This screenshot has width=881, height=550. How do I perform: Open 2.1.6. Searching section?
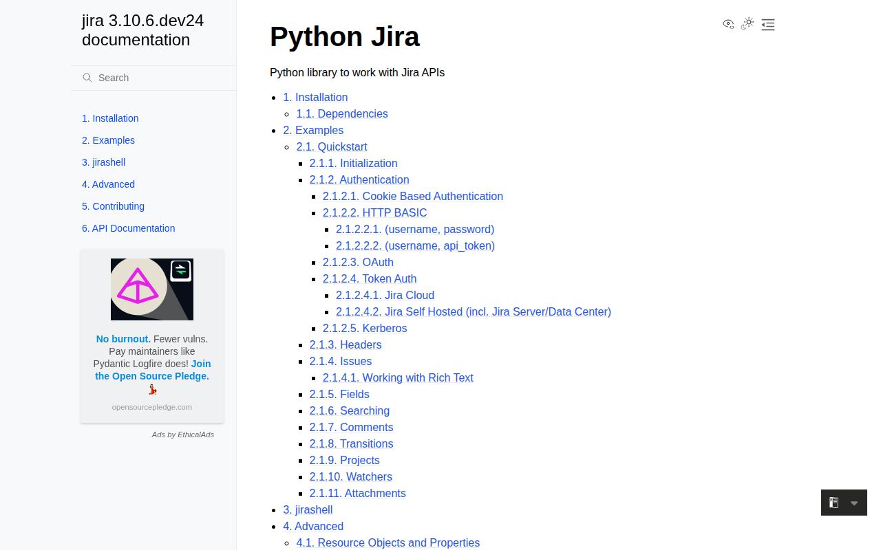350,410
